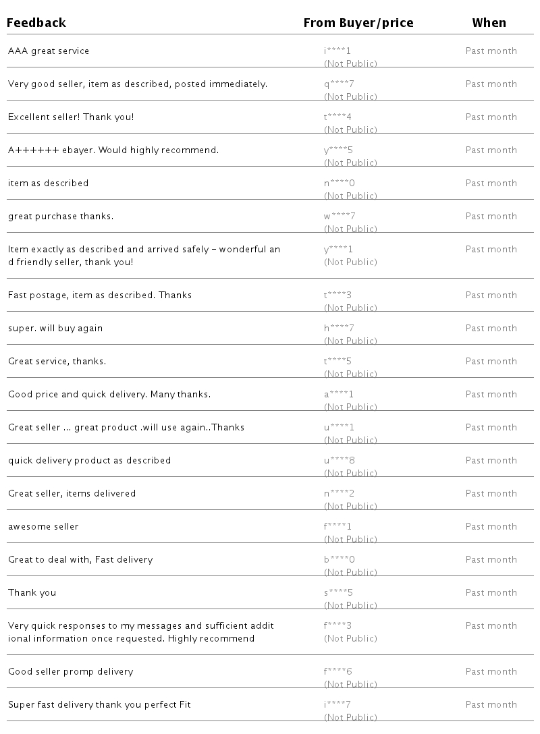Click the 'awesome seller' feedback comment
This screenshot has height=734, width=540.
[x=43, y=527]
